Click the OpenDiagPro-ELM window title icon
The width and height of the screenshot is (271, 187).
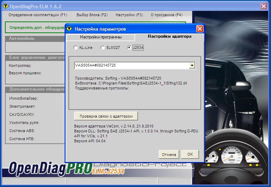6,6
